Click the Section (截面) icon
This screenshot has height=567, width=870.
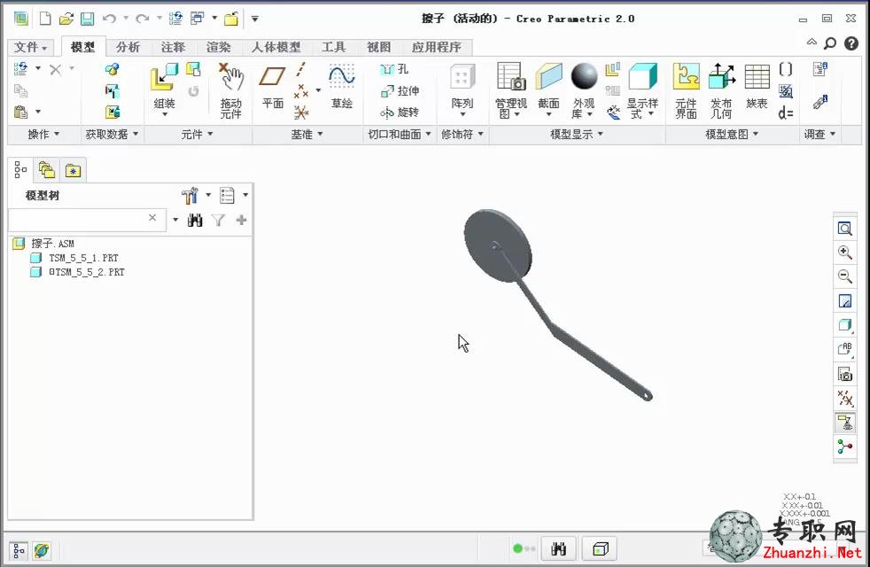click(548, 76)
